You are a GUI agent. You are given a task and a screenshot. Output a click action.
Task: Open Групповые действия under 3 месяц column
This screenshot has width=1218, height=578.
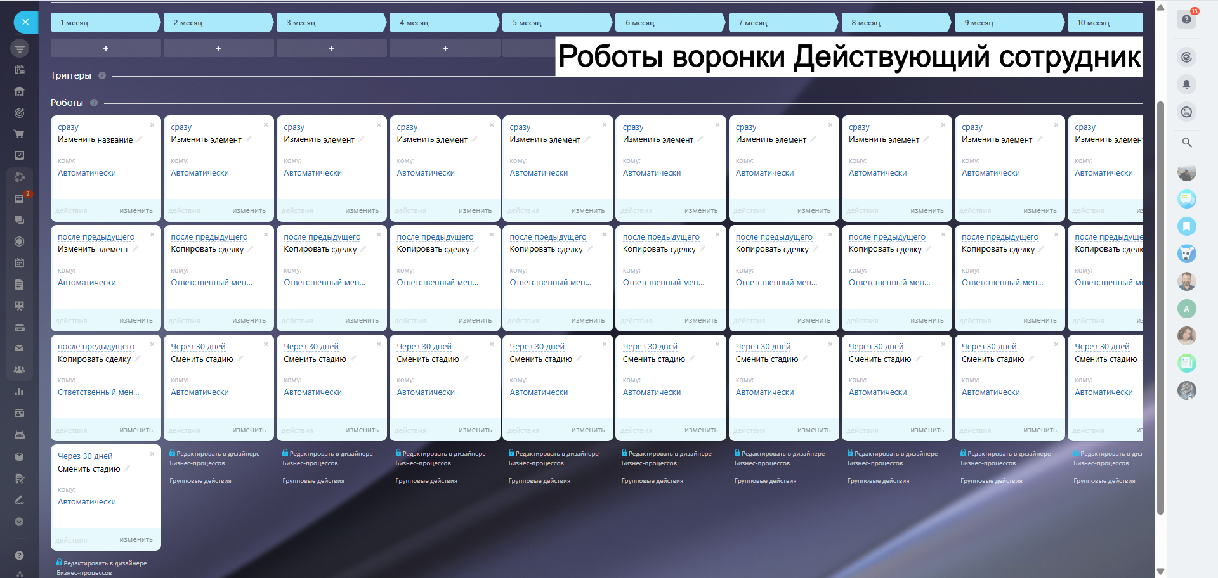313,481
